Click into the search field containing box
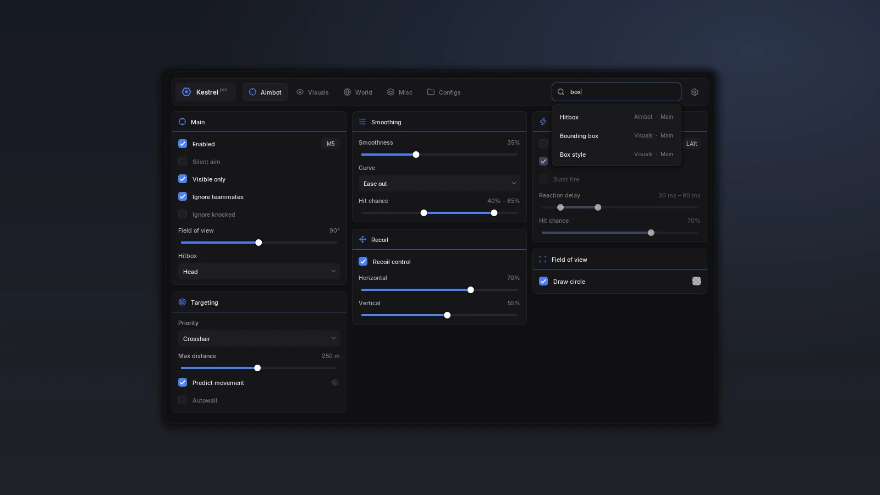 coord(617,92)
